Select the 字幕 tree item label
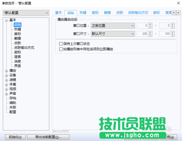The image size is (182, 141). point(13,85)
